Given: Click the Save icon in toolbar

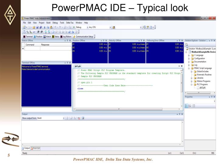Looking at the screenshot, I should 37,27.
